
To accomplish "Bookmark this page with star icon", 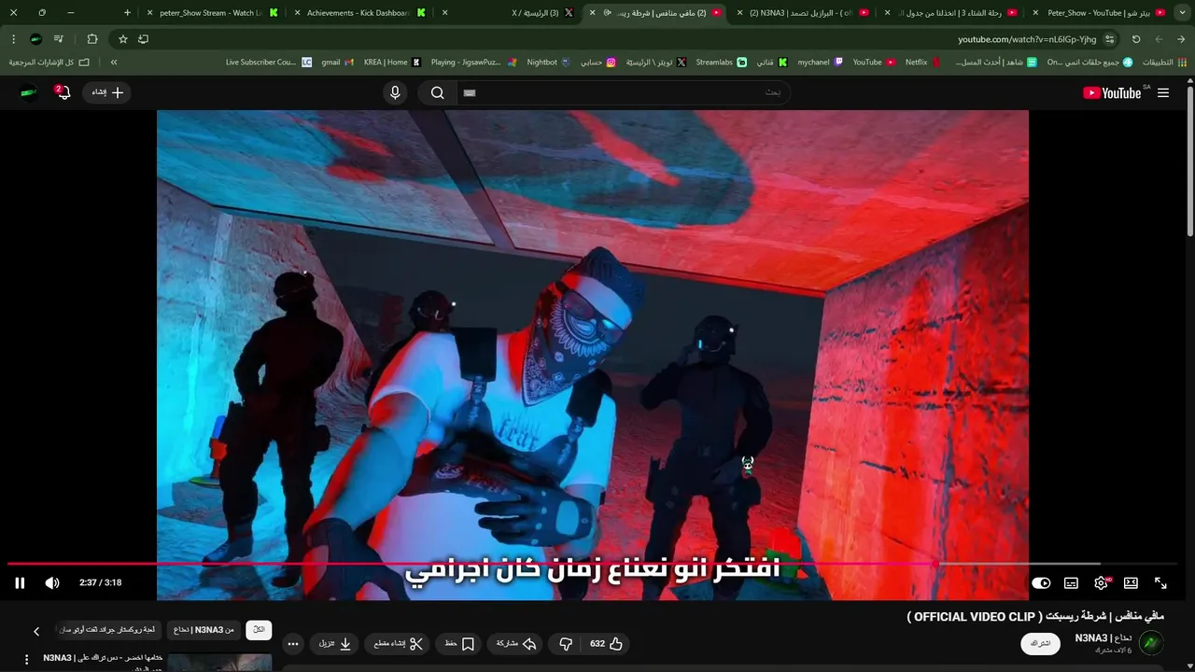I will pos(122,39).
